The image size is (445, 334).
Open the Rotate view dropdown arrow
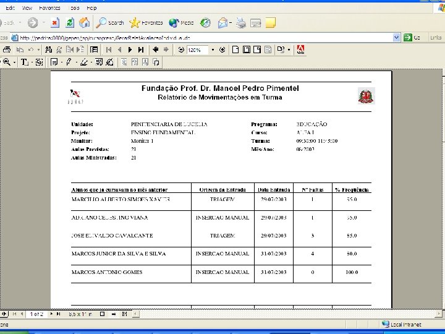tap(289, 50)
